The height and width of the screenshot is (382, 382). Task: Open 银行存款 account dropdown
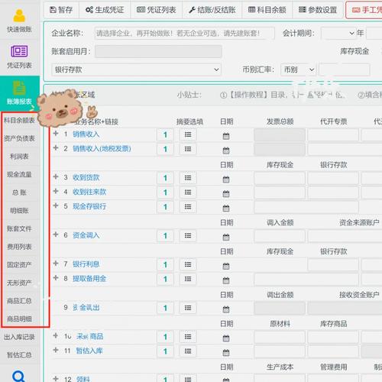tap(136, 70)
